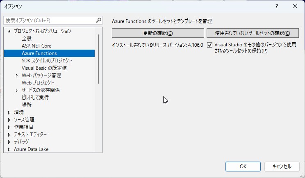Expand the デバッグ category
Screen dimensions: 305x178
9,142
